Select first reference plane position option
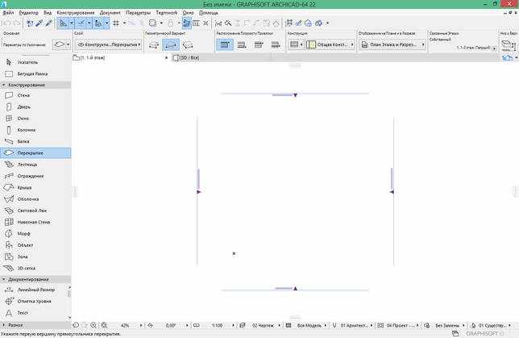The image size is (519, 338). coord(225,44)
